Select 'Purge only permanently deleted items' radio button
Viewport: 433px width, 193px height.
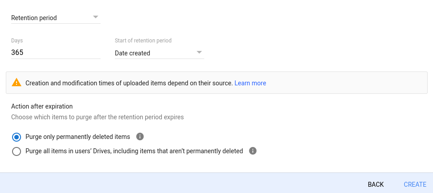pos(17,137)
